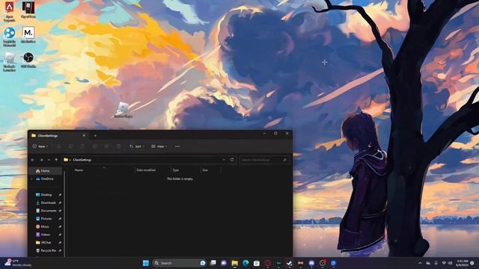Viewport: 479px width, 269px height.
Task: Show hidden system tray icons
Action: [x=420, y=263]
